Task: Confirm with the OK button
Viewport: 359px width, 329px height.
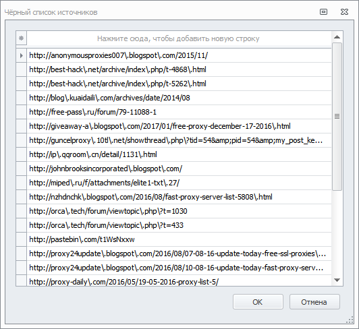Action: coord(258,302)
